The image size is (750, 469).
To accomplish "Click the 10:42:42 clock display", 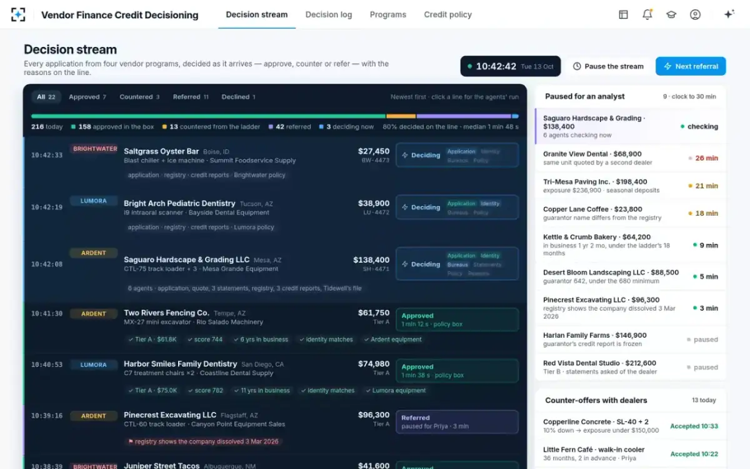I will click(x=511, y=66).
